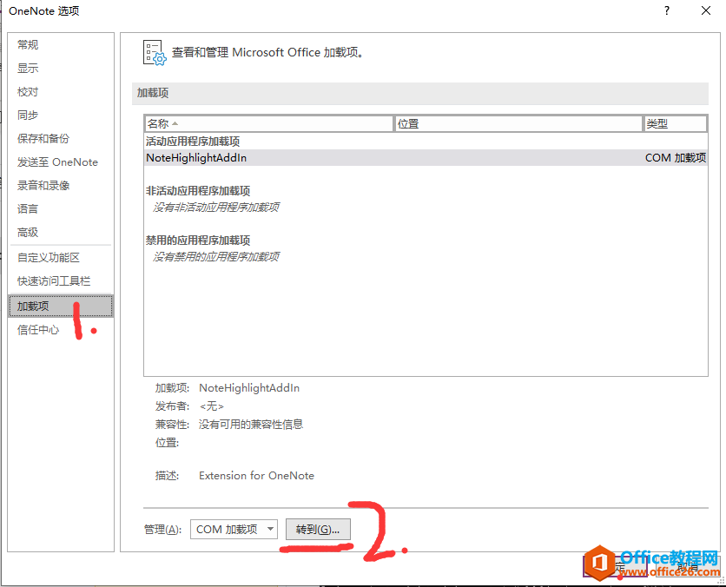Click the dialog help question mark icon

(x=665, y=11)
